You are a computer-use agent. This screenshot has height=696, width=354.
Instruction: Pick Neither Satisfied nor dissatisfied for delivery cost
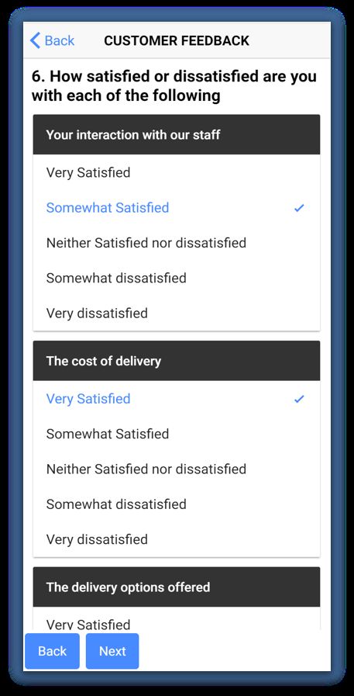(177, 469)
